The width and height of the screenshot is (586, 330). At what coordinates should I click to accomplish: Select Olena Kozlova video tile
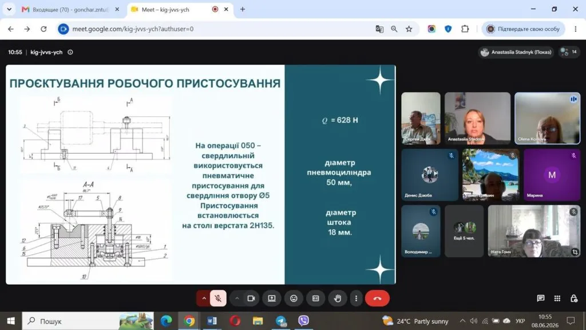(x=547, y=118)
